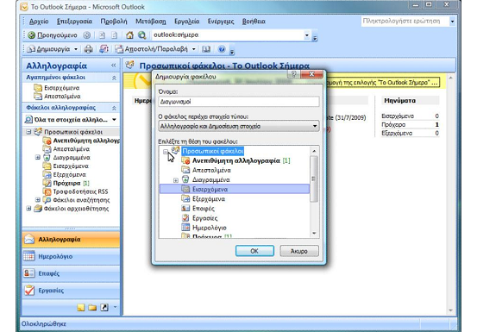Click the Shortcuts icon at bottom
Viewport: 477px width, 332px height.
(x=104, y=307)
